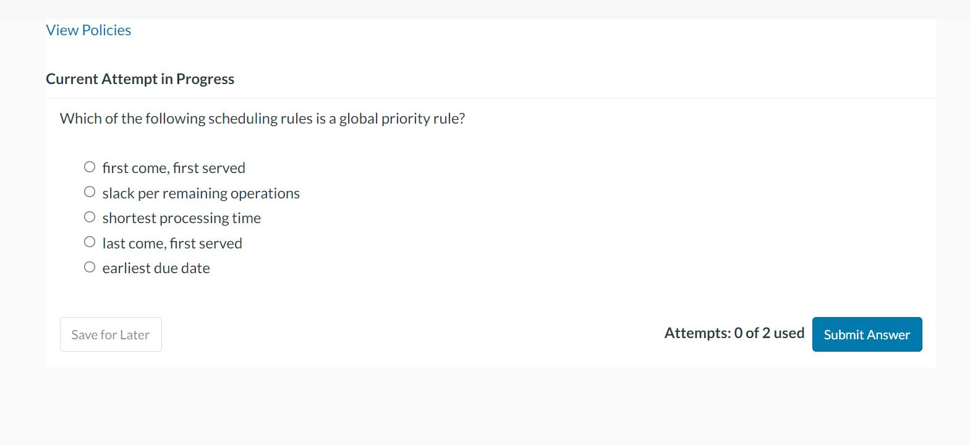970x445 pixels.
Task: Pick 'shortest processing time' radio option
Action: click(90, 217)
